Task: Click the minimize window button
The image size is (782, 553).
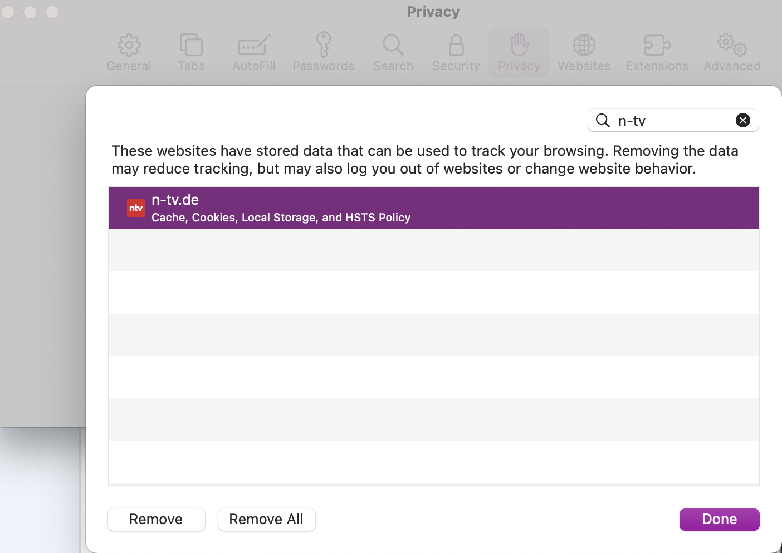Action: 30,12
